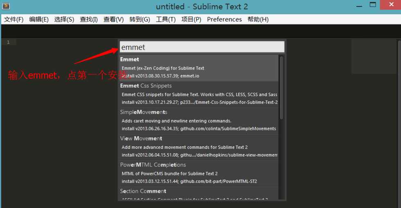
Task: Click the Sublime Text app icon in title bar
Action: click(x=6, y=6)
